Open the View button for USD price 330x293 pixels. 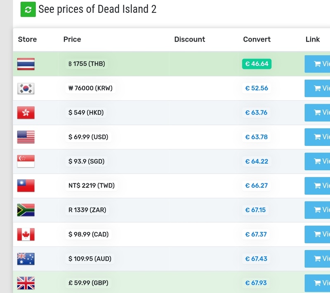318,137
